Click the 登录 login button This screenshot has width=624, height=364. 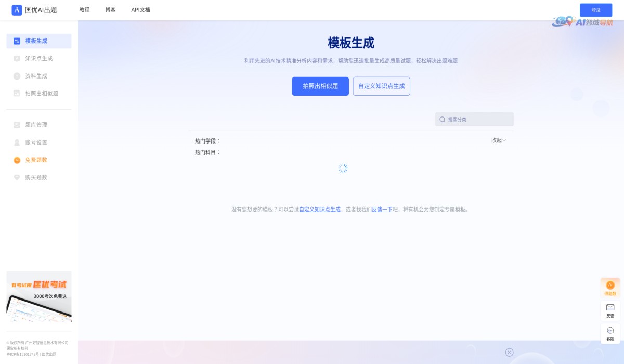[596, 10]
